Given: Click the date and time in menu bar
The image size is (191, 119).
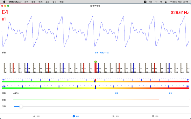Looking at the screenshot, I should tap(179, 2).
